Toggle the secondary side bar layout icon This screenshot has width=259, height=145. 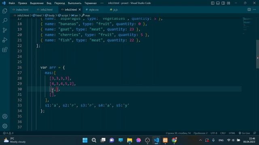pyautogui.click(x=223, y=3)
